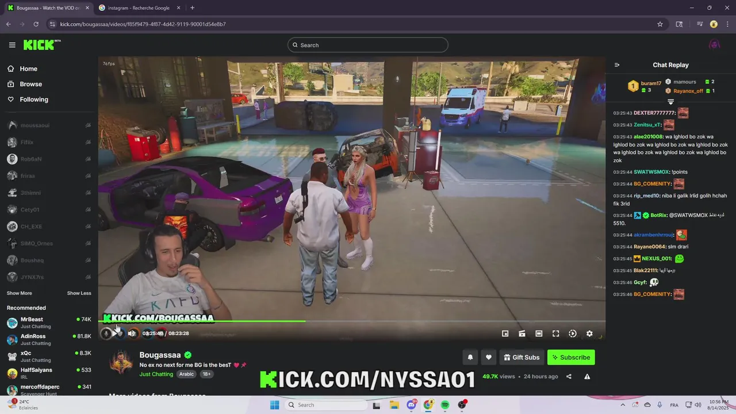The height and width of the screenshot is (414, 736).
Task: Open clip creation icon in player
Action: pos(522,333)
